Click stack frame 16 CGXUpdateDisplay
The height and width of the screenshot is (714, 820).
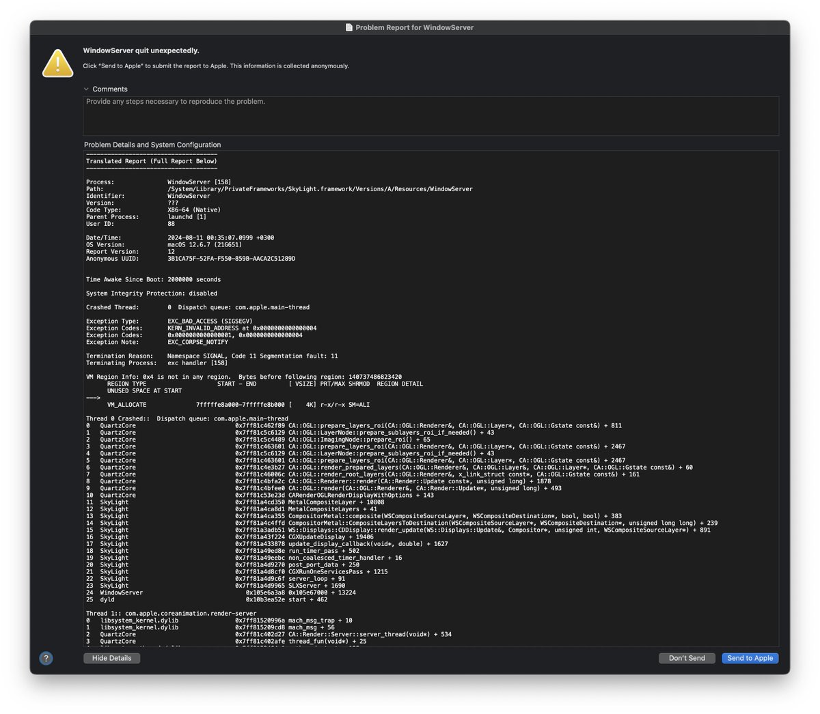(230, 537)
